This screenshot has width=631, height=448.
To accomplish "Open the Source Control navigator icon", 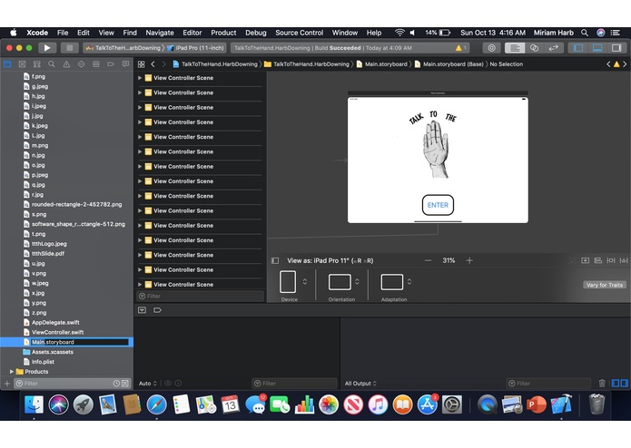I will (x=22, y=63).
